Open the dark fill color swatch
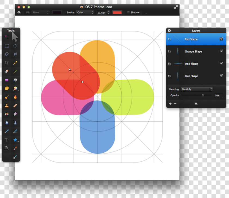The image size is (229, 198). coord(57,13)
